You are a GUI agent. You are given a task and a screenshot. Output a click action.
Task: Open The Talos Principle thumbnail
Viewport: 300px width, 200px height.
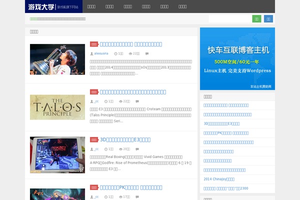(57, 107)
